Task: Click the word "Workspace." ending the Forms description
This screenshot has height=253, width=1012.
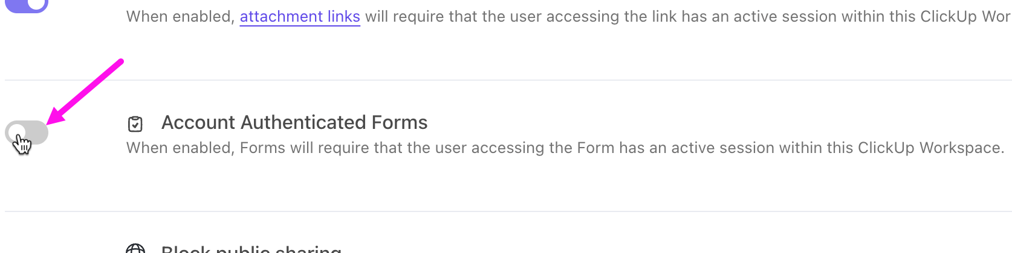Action: pyautogui.click(x=961, y=148)
